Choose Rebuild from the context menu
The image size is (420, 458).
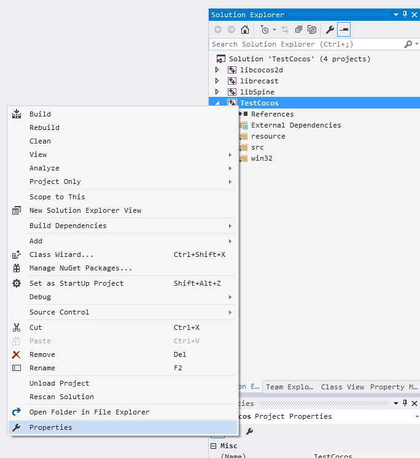click(x=123, y=128)
